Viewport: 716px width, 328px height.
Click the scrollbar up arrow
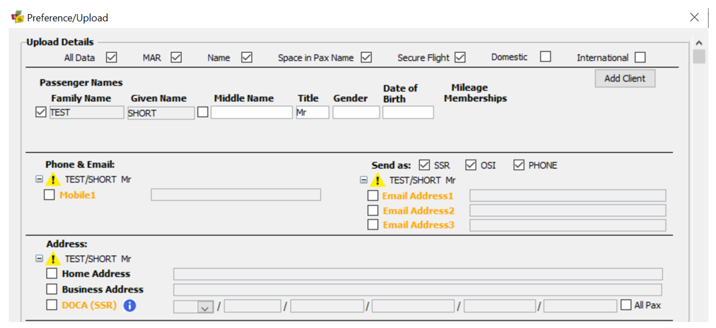tap(698, 42)
